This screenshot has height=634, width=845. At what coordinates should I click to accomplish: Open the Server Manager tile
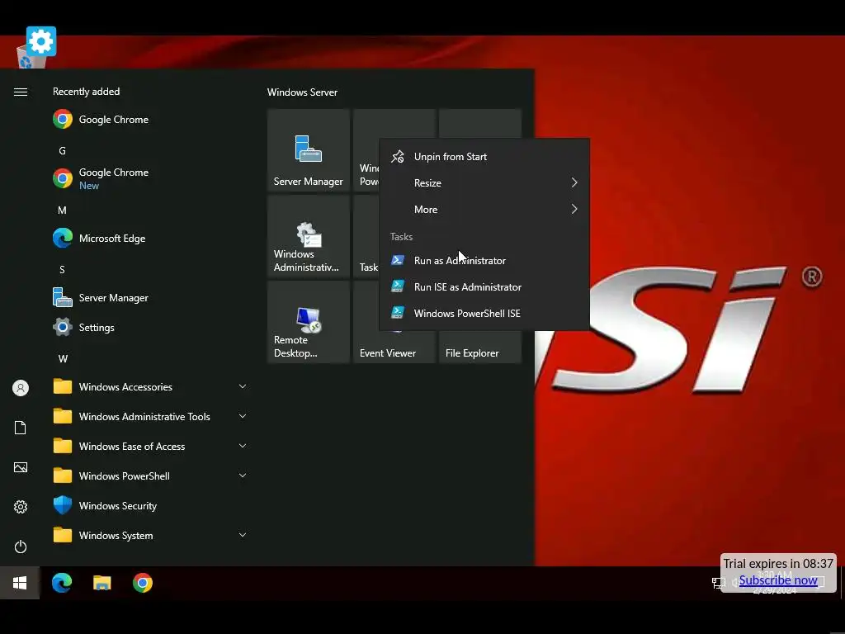tap(309, 150)
